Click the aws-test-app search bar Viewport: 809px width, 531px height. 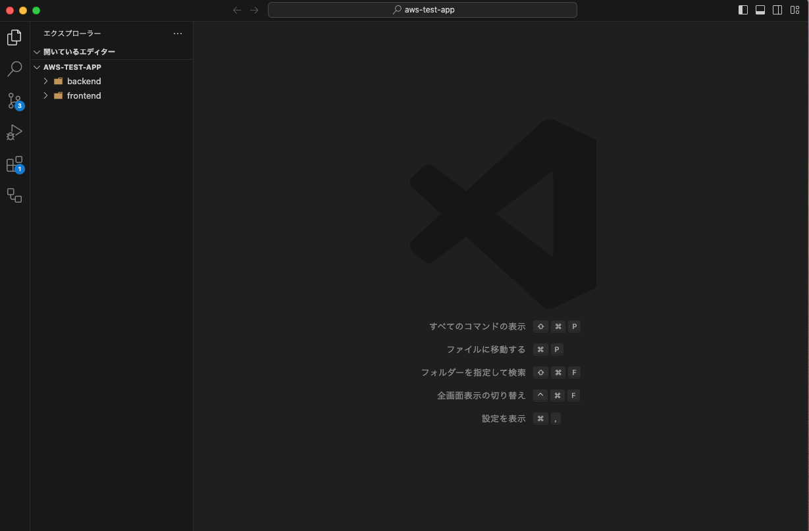pyautogui.click(x=422, y=10)
